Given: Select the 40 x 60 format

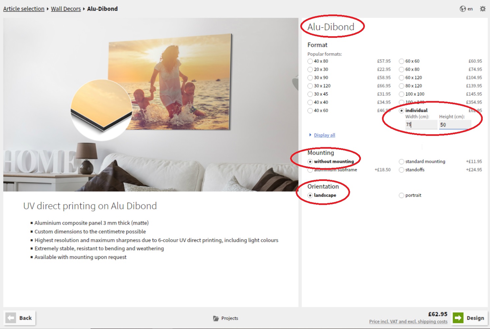Looking at the screenshot, I should click(x=310, y=111).
